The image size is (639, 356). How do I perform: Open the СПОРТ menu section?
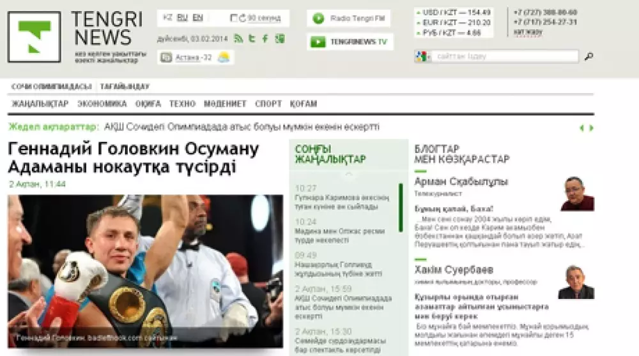(x=268, y=104)
